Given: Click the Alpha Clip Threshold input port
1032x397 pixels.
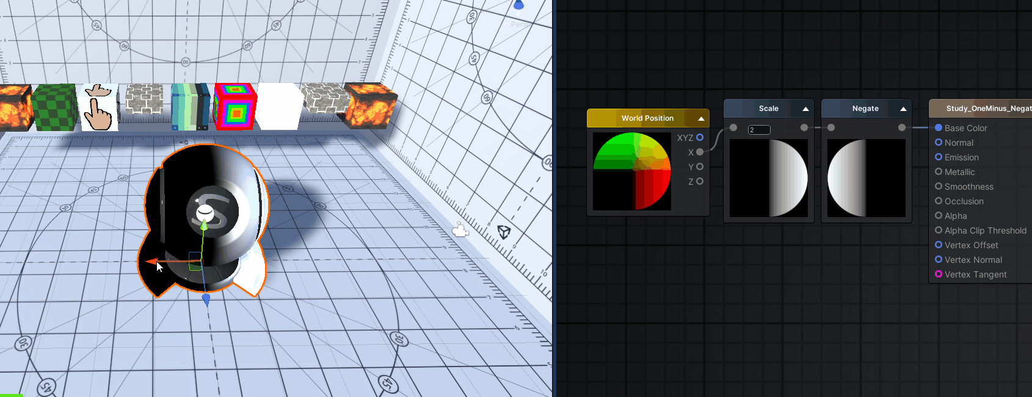Looking at the screenshot, I should click(939, 230).
